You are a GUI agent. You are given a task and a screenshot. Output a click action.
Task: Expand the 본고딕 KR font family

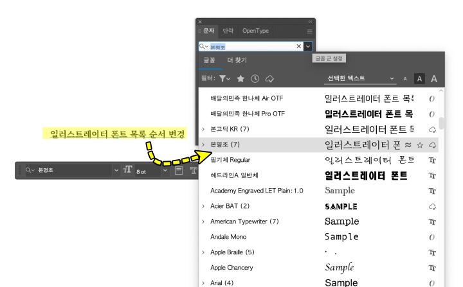[x=203, y=129]
